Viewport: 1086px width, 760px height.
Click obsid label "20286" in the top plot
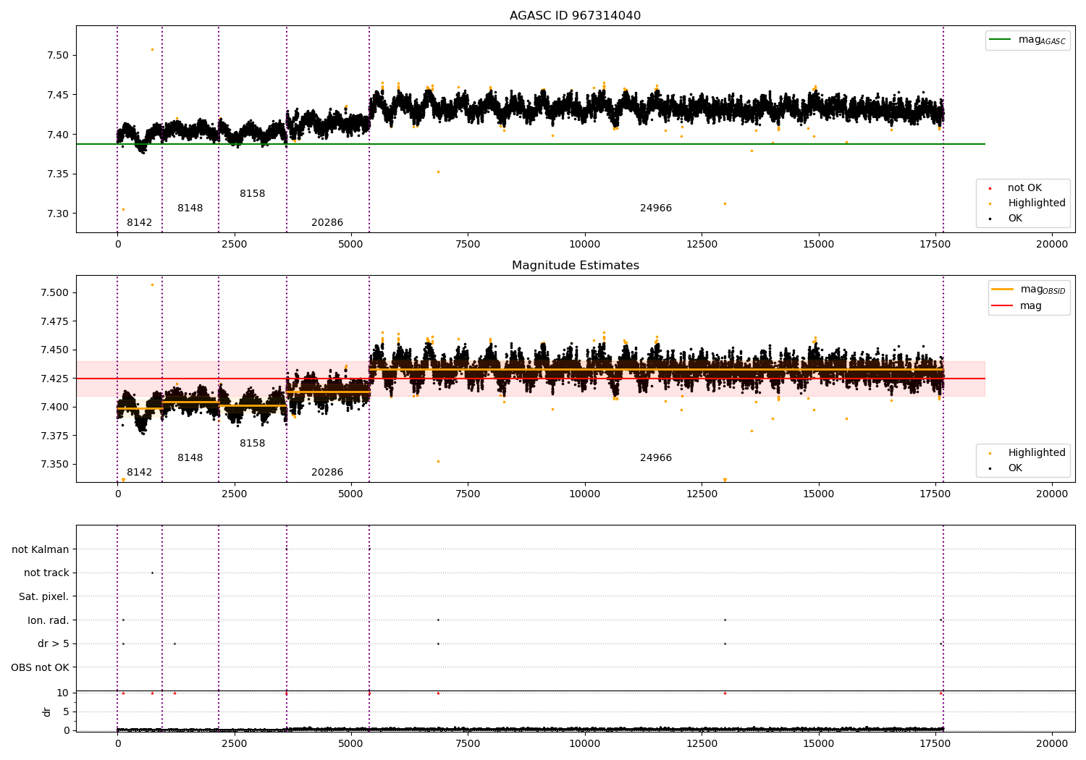click(327, 222)
